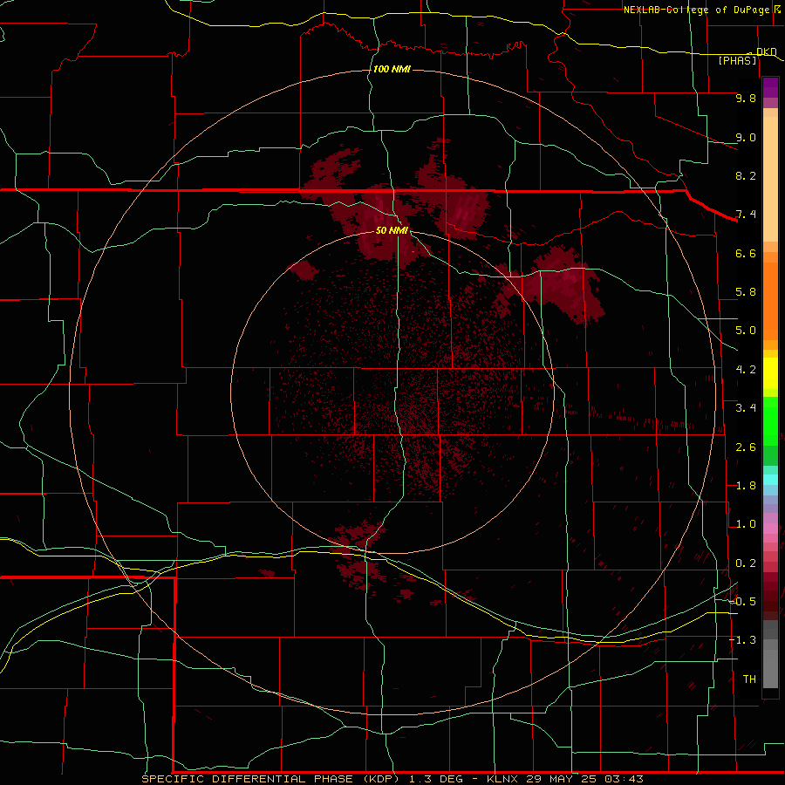Click the 8.2 color scale value
Viewport: 785px width, 785px height.
[x=746, y=175]
